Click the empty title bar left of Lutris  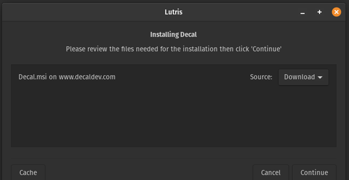pos(83,12)
